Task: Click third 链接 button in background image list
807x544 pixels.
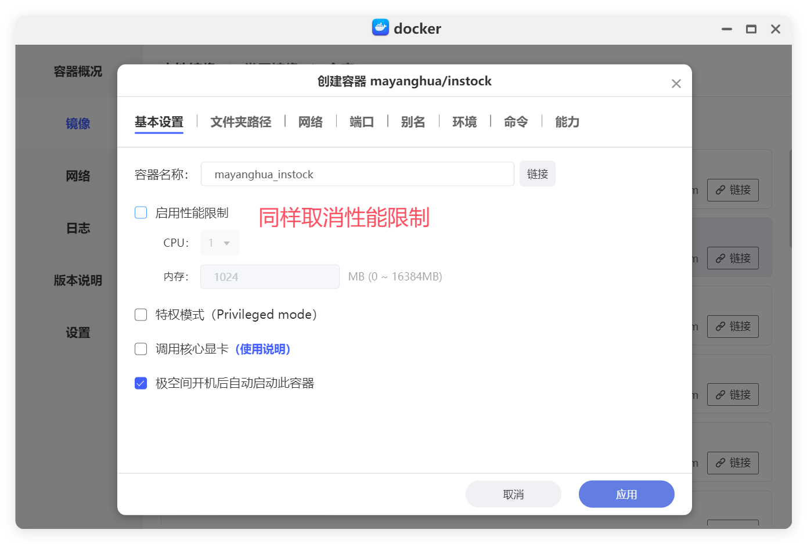Action: tap(733, 326)
